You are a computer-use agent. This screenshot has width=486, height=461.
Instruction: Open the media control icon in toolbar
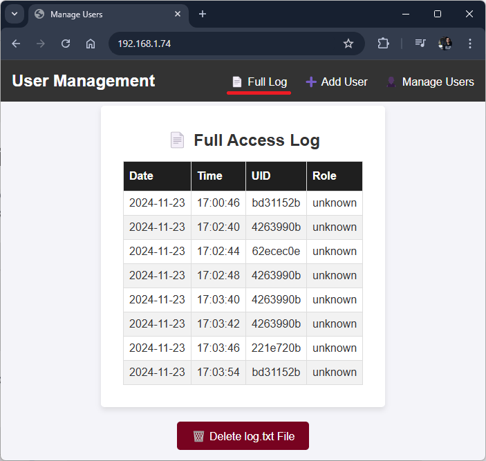[x=420, y=44]
